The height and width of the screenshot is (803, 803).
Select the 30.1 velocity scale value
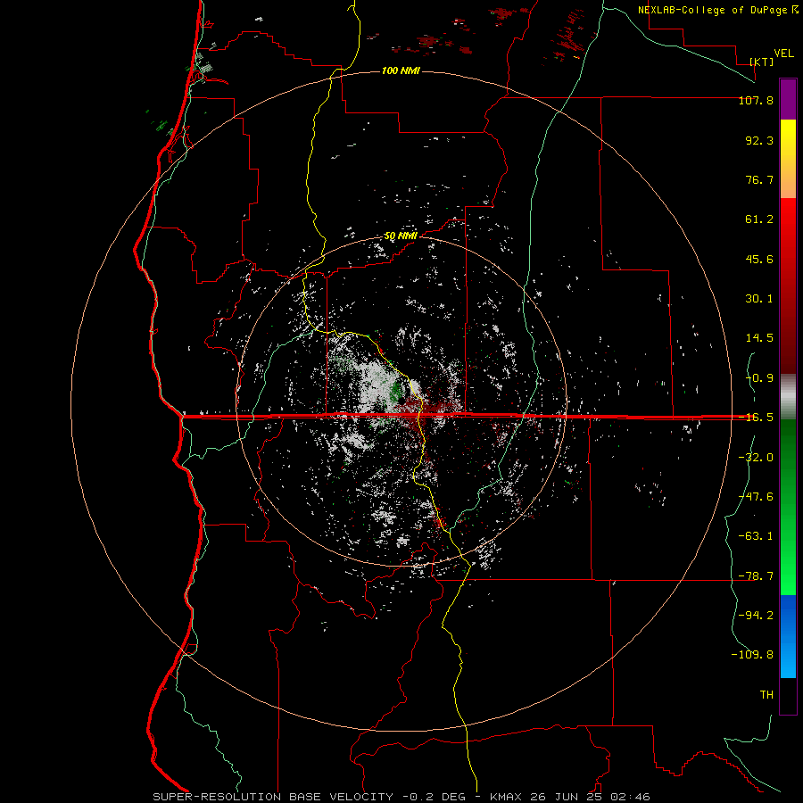point(759,299)
